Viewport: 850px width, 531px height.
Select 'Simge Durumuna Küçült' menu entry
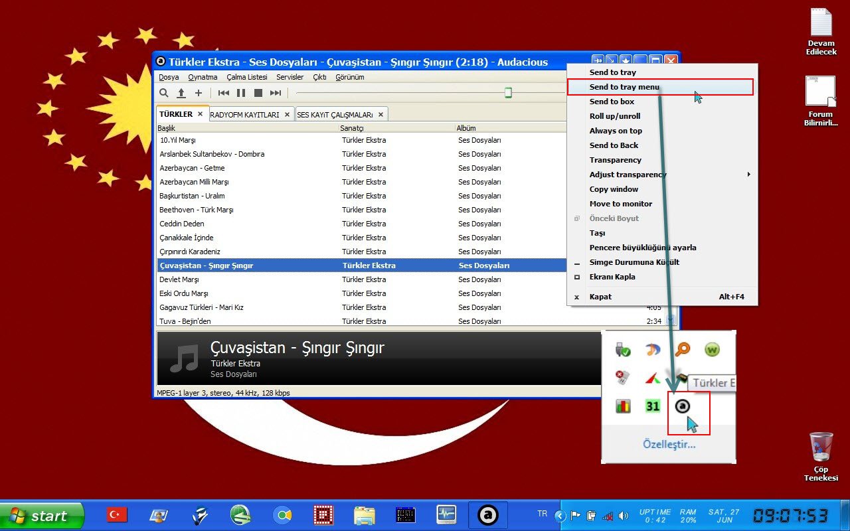[x=662, y=262]
